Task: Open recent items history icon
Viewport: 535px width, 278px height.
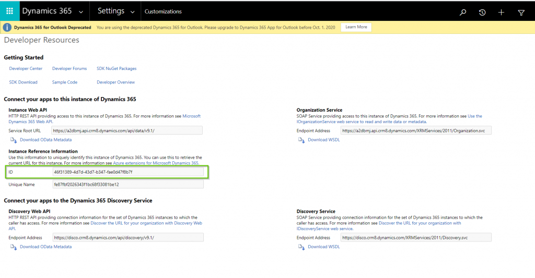Action: coord(482,12)
